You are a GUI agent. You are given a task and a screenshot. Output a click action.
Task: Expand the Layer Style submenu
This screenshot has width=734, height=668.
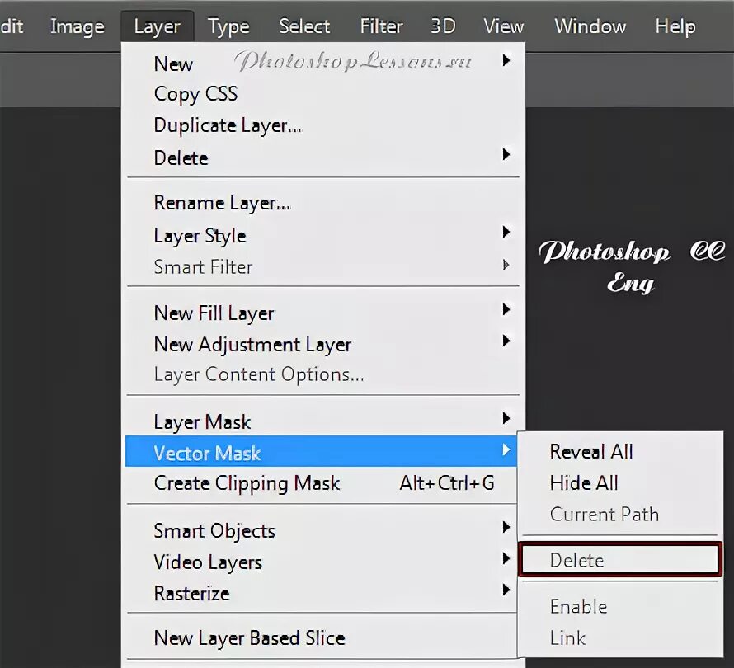click(323, 235)
